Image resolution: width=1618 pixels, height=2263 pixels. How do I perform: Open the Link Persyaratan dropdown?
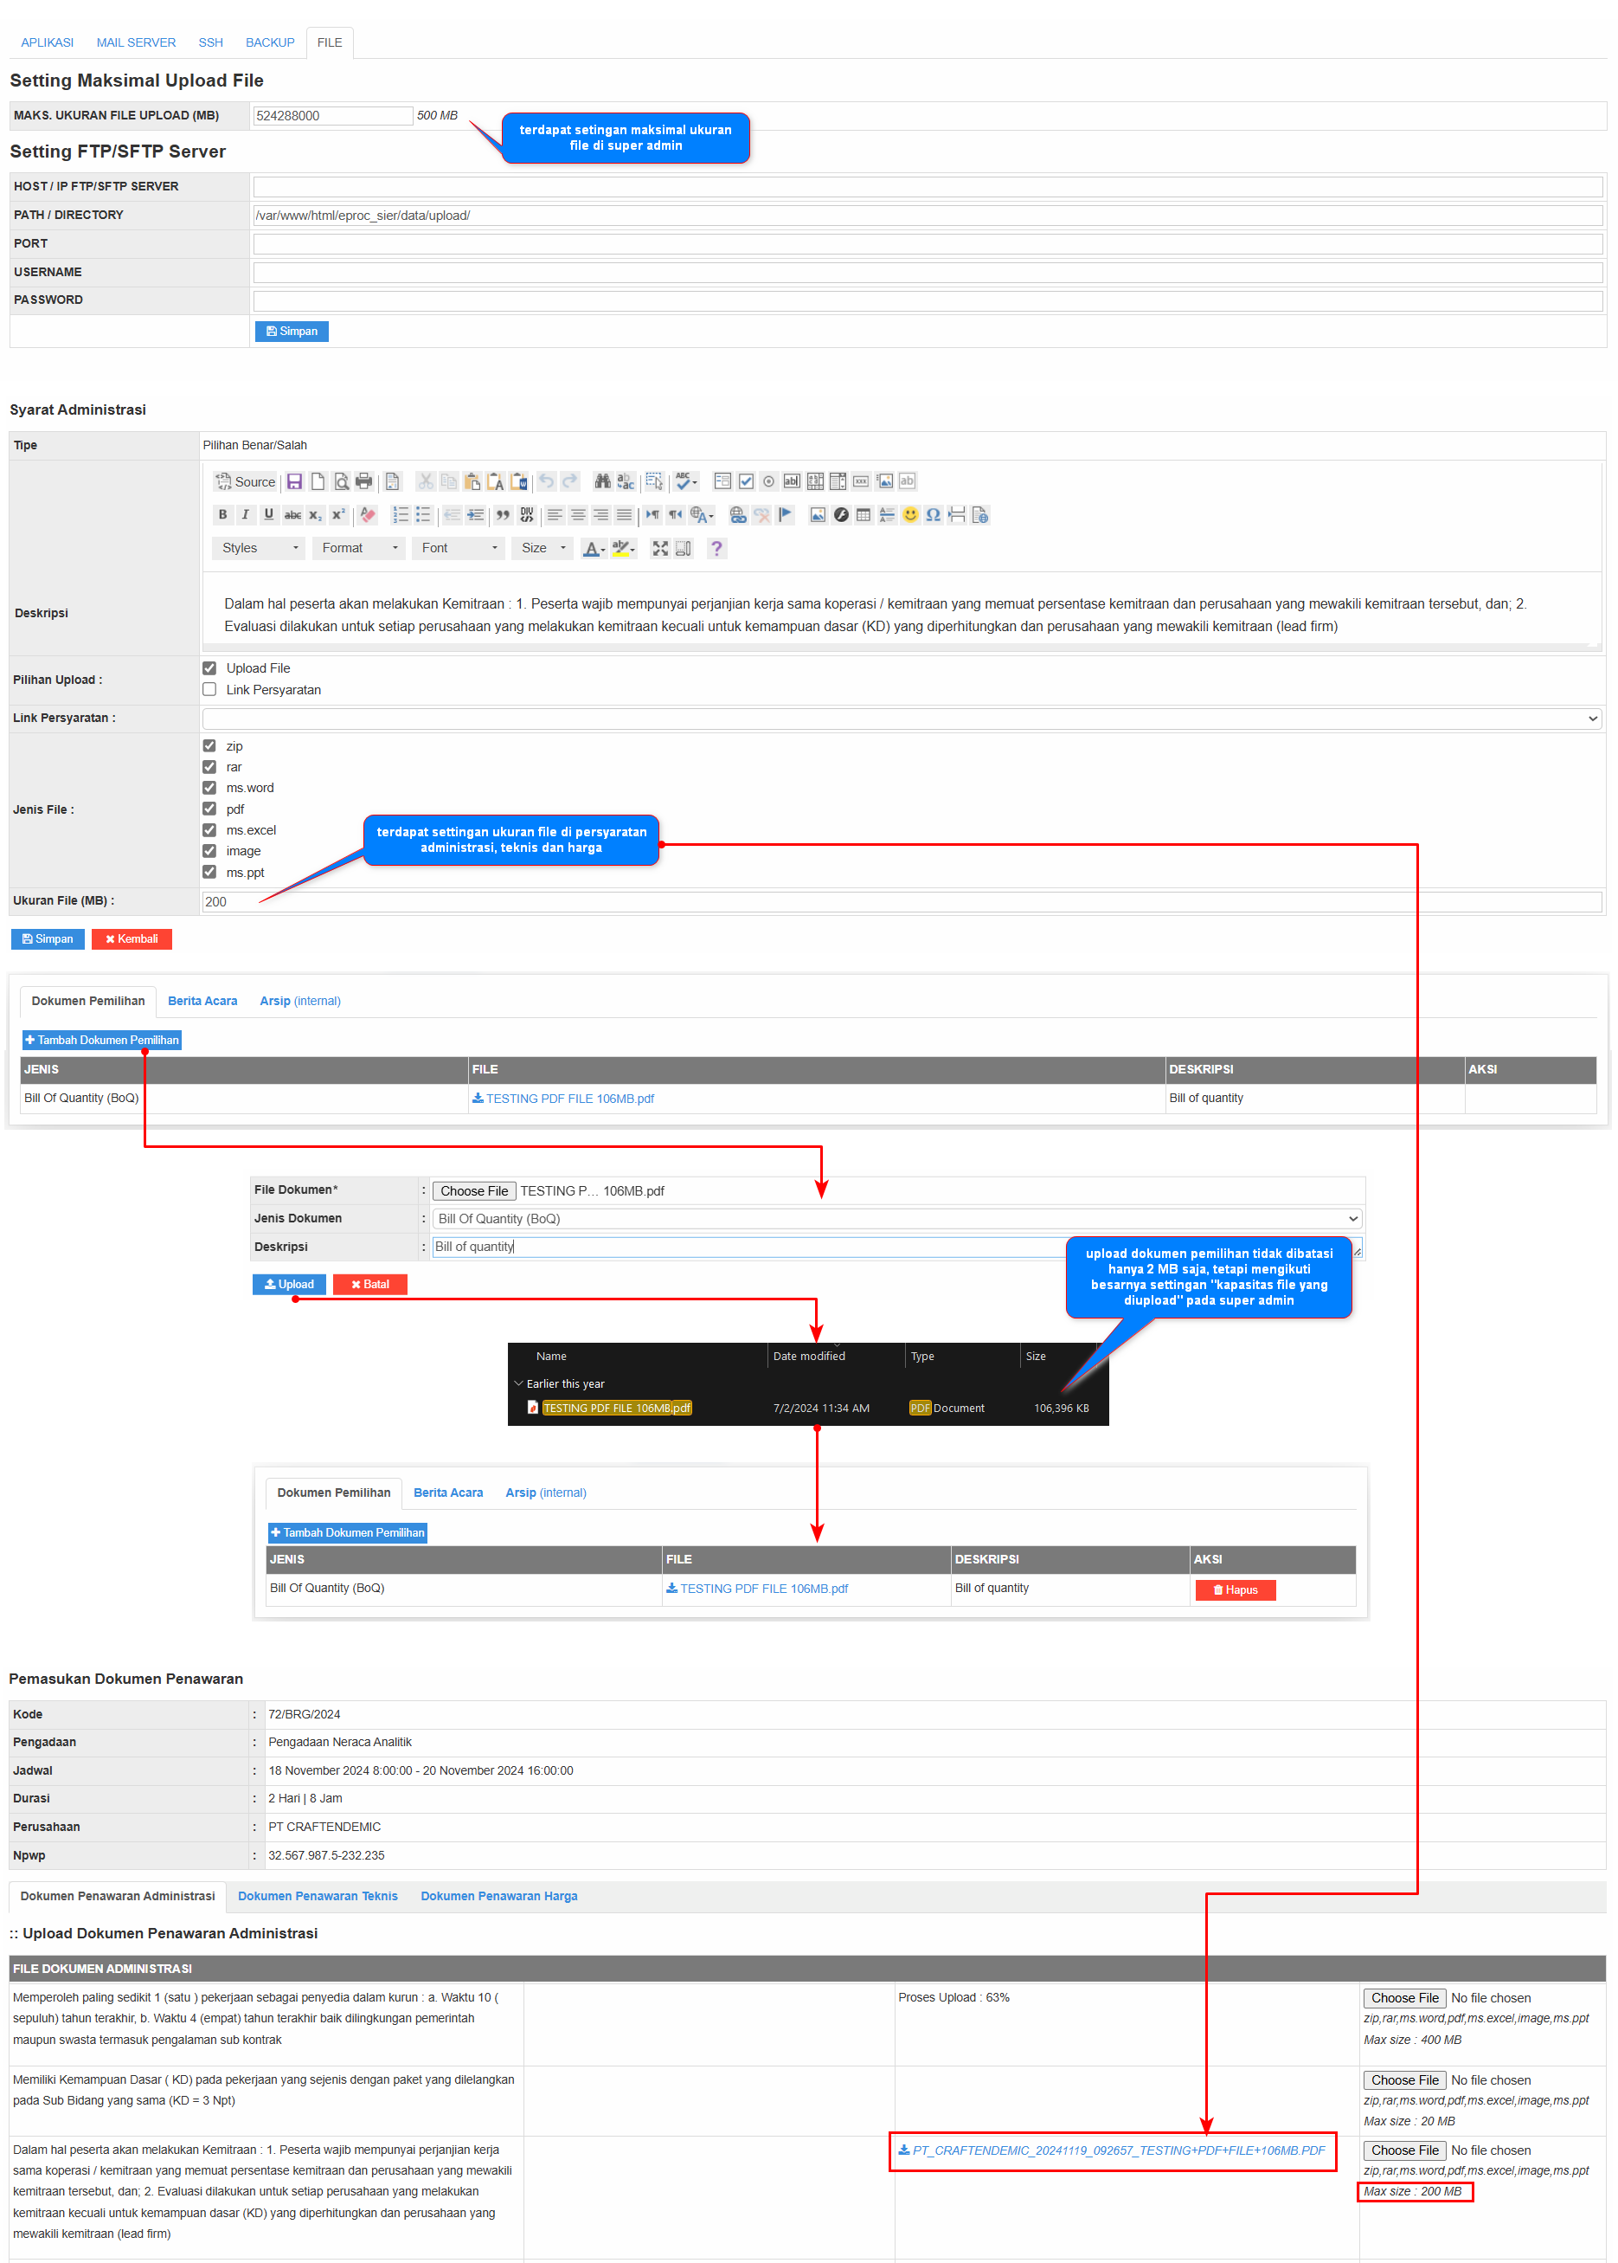coord(902,719)
